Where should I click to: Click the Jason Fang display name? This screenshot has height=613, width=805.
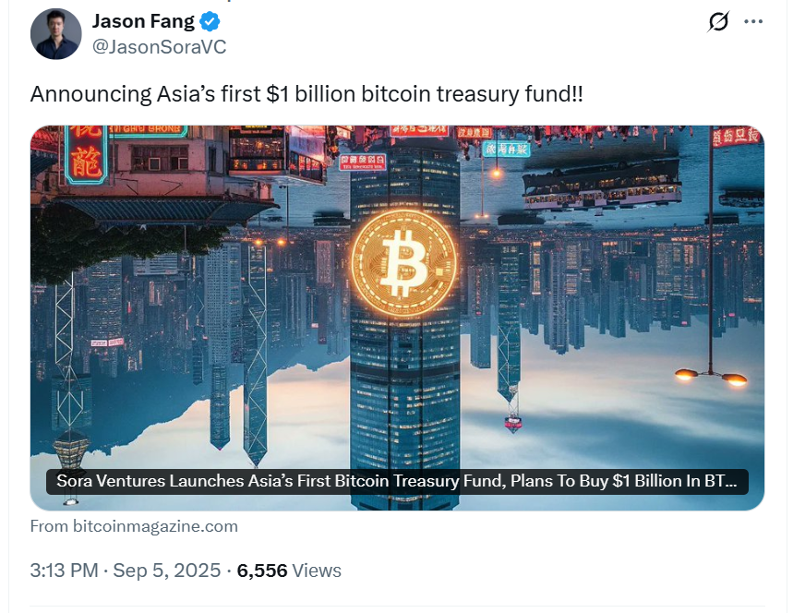pyautogui.click(x=143, y=21)
